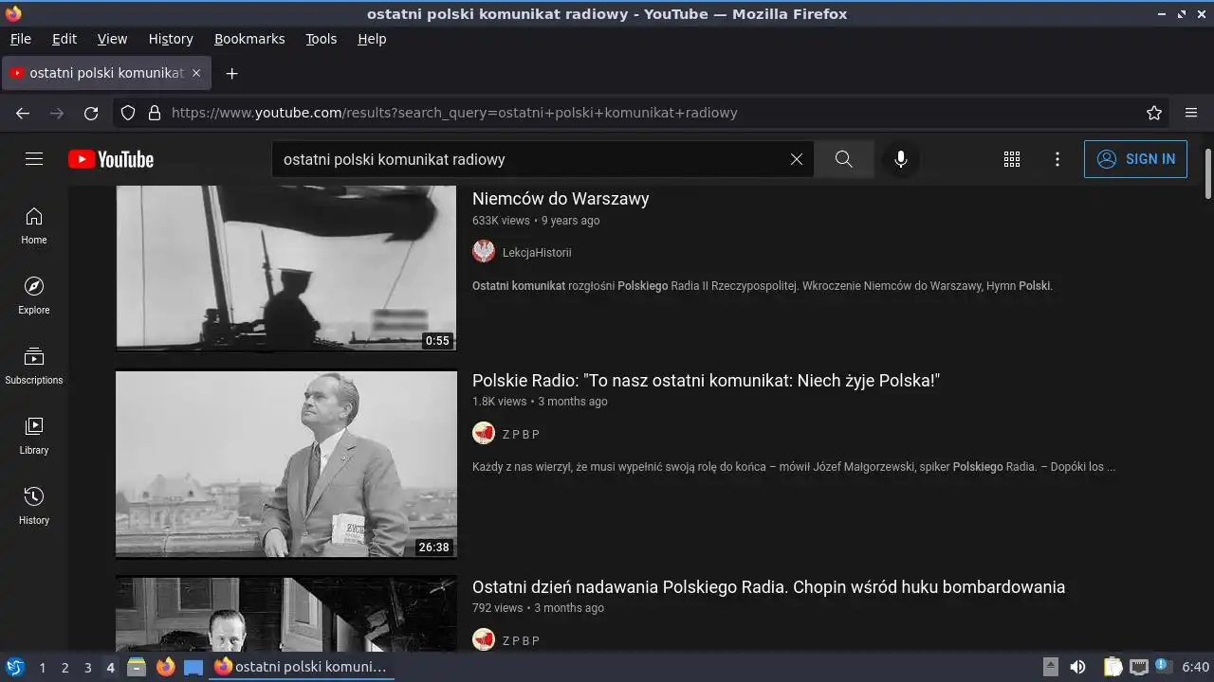Open 'Polskie Radio: To nasz ostatni komunikat' video

(x=706, y=381)
